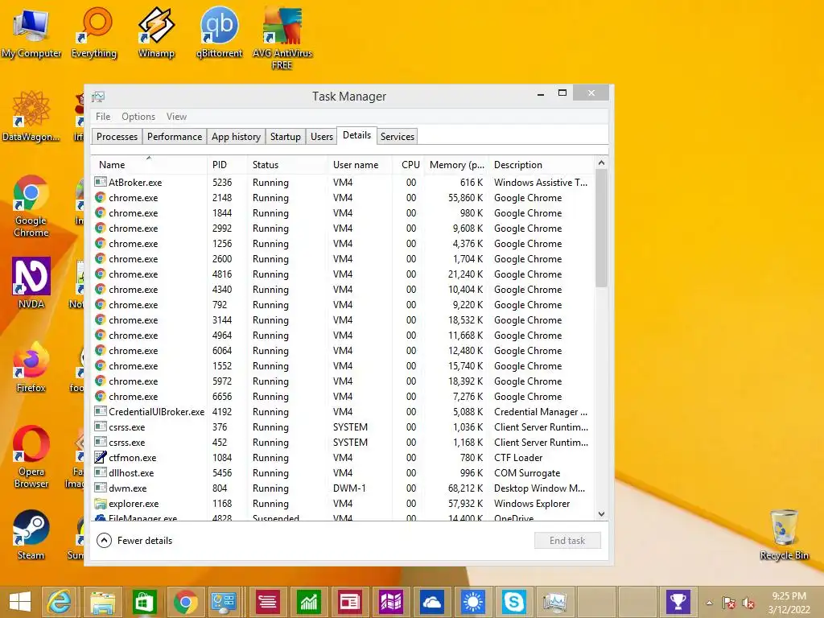Launch Everything search desktop shortcut
The image size is (824, 618).
[x=94, y=32]
